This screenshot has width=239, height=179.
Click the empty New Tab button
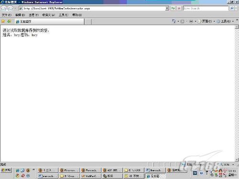[88, 21]
